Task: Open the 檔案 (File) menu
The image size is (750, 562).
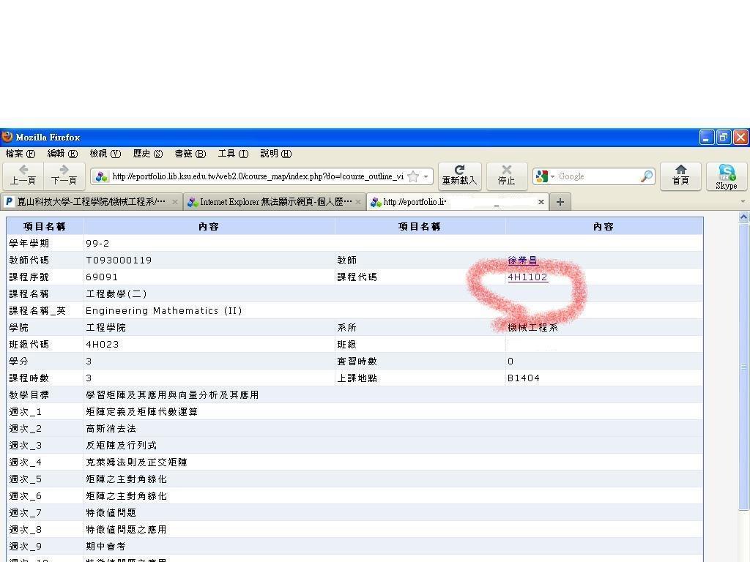Action: point(20,154)
